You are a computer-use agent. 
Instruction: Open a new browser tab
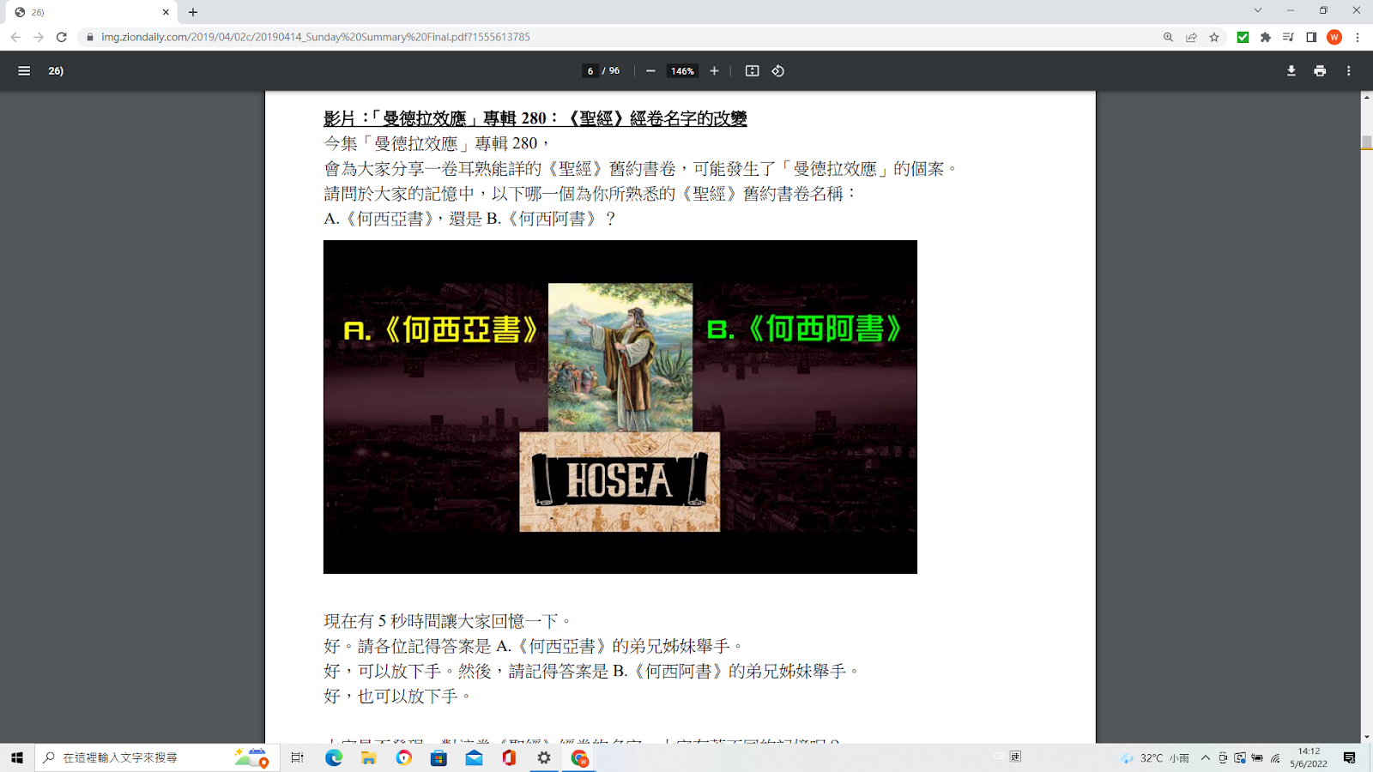(193, 12)
